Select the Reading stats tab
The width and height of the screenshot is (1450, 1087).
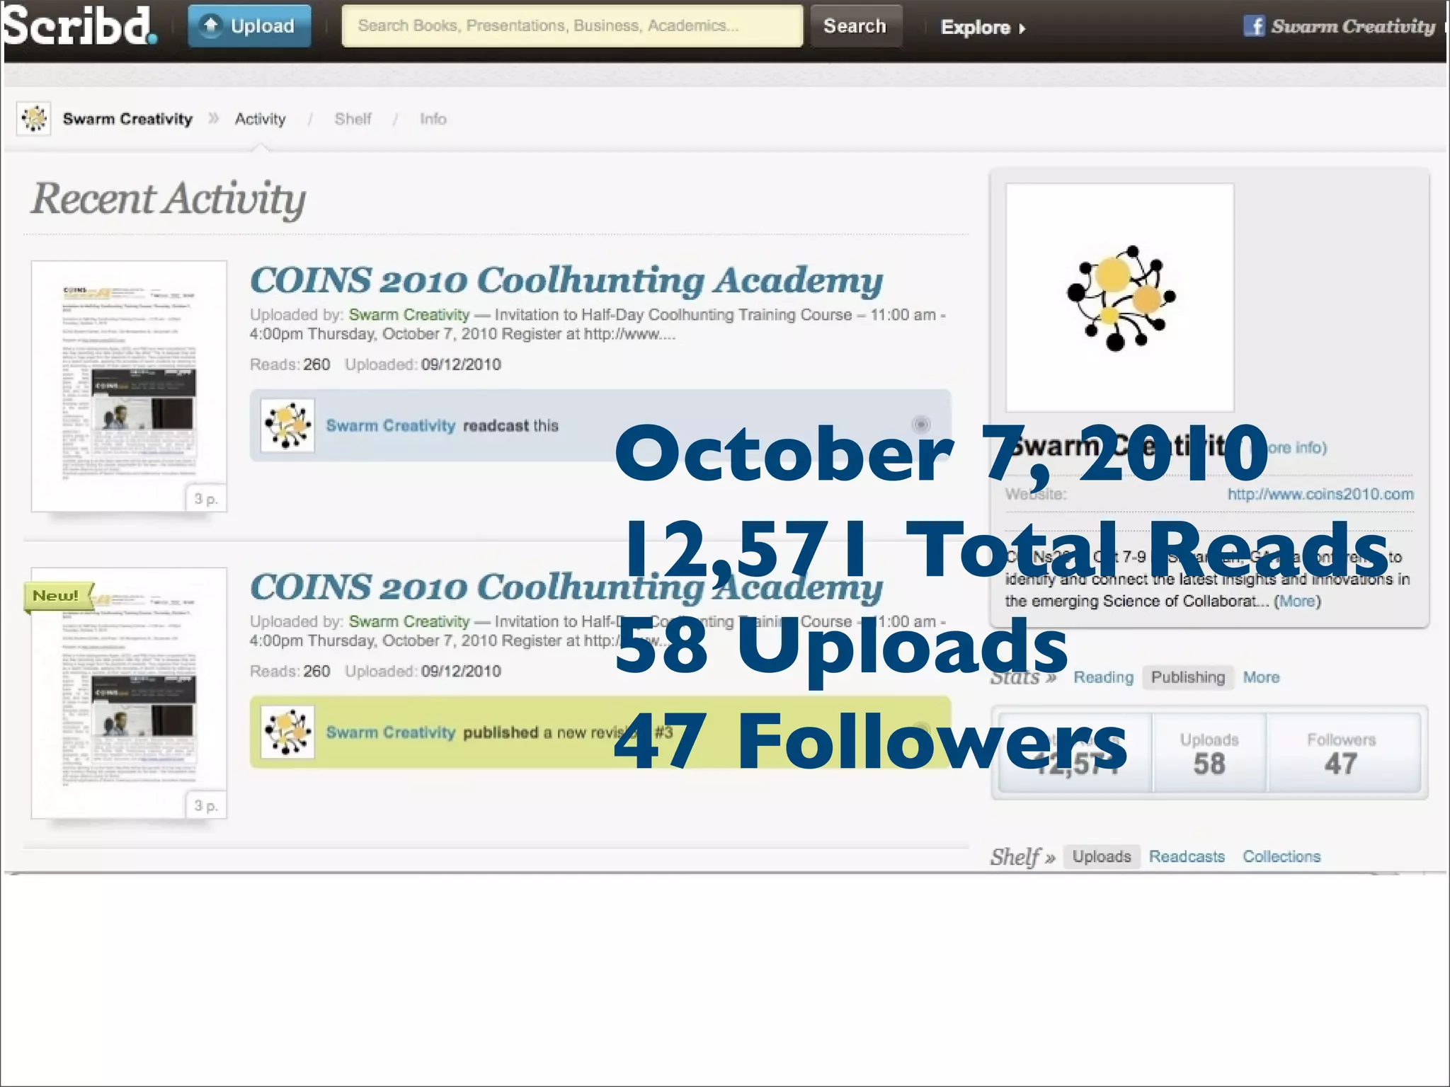click(1103, 677)
